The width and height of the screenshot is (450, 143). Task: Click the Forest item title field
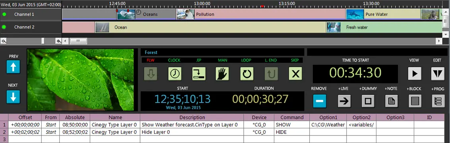pyautogui.click(x=223, y=52)
